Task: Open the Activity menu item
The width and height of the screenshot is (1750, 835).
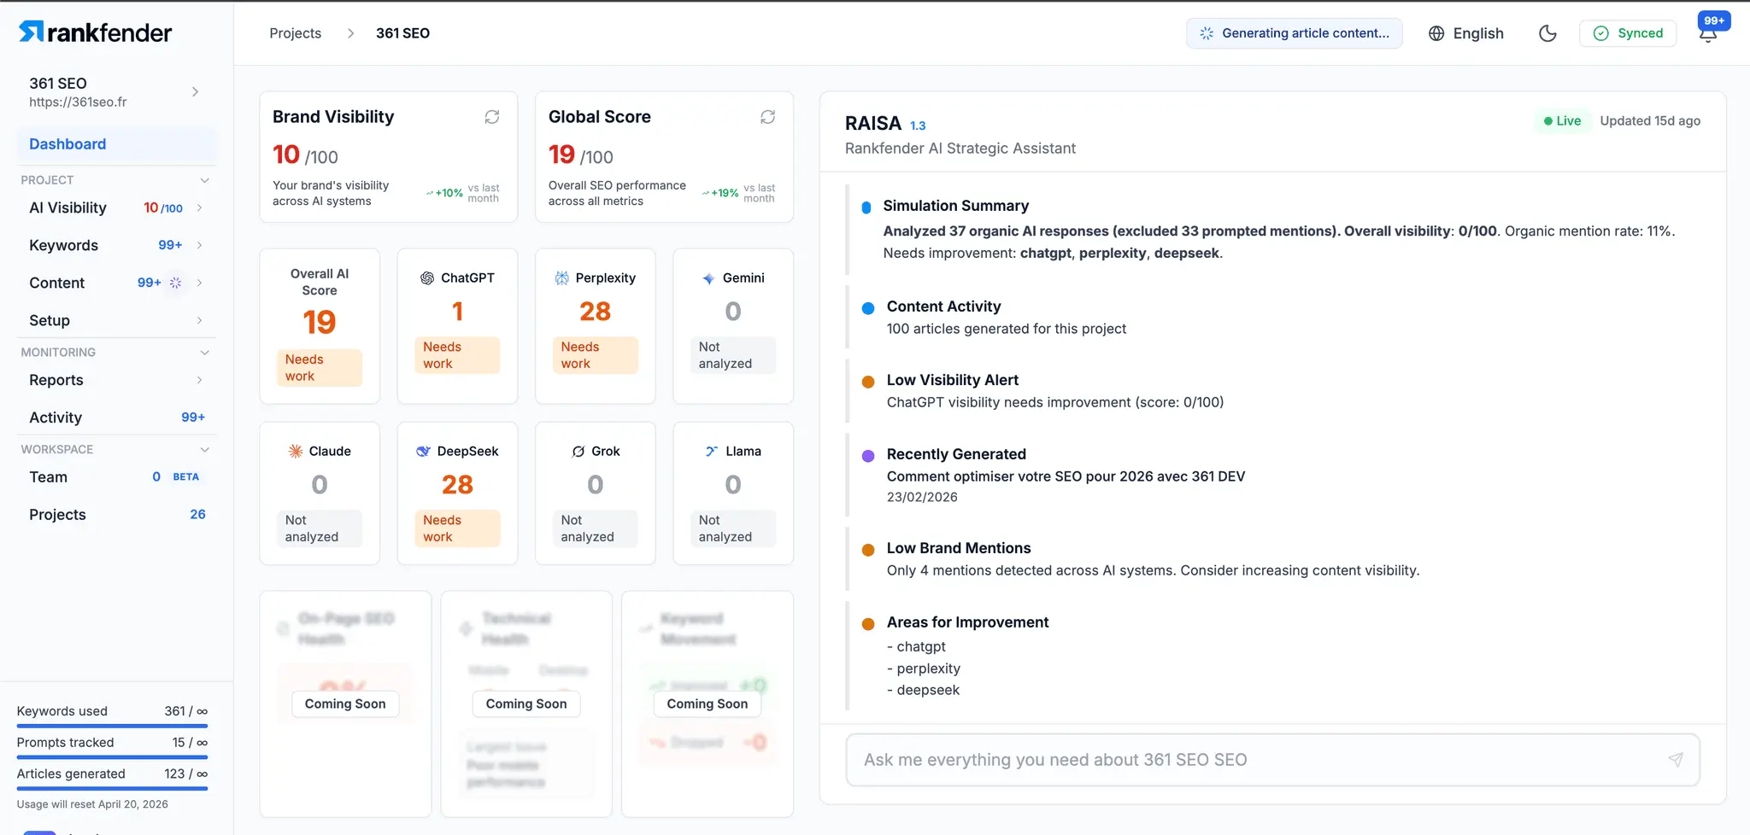Action: [x=117, y=417]
